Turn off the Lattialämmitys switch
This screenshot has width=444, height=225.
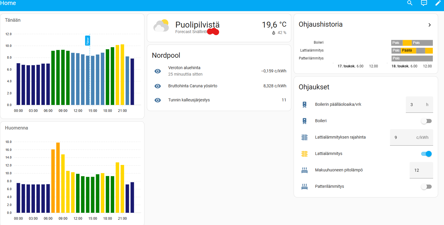[426, 154]
